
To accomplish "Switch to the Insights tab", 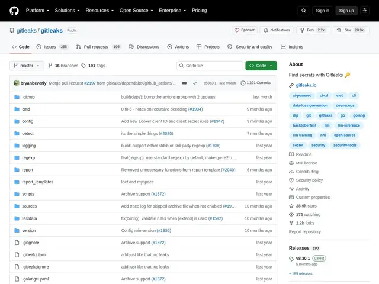I will coord(292,47).
